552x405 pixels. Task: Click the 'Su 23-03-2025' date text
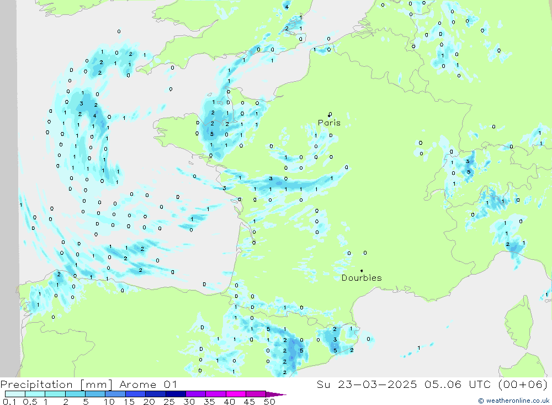367,385
